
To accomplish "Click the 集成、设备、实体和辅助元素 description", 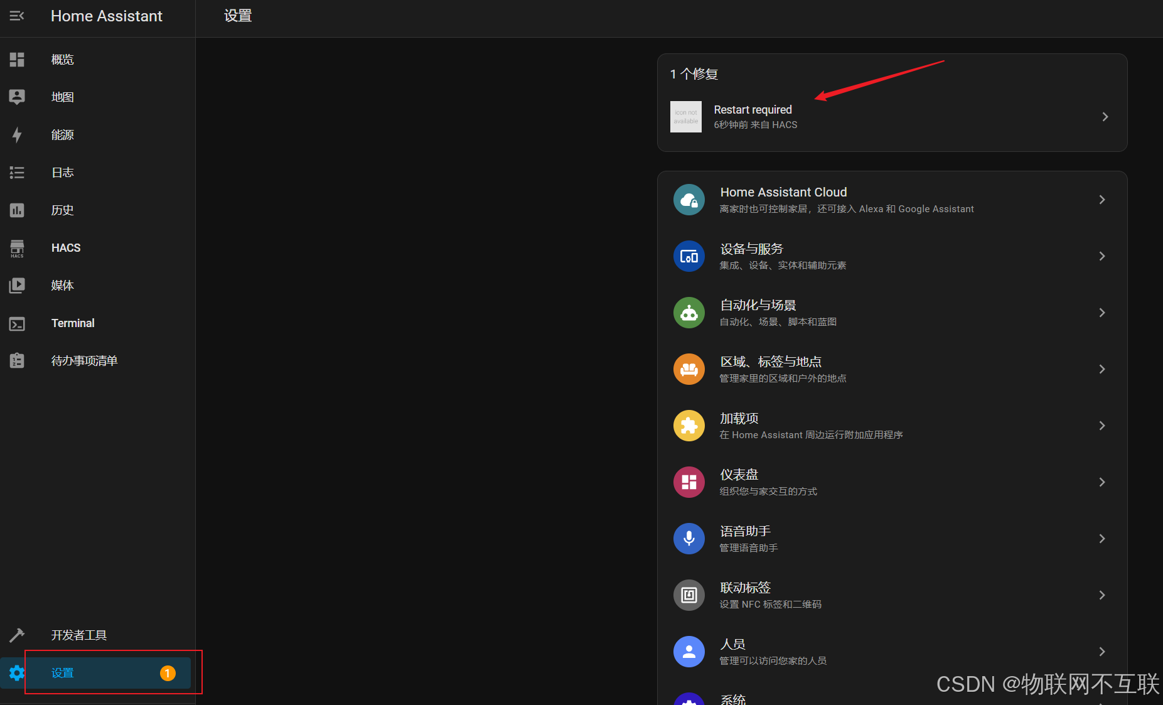I will (783, 266).
